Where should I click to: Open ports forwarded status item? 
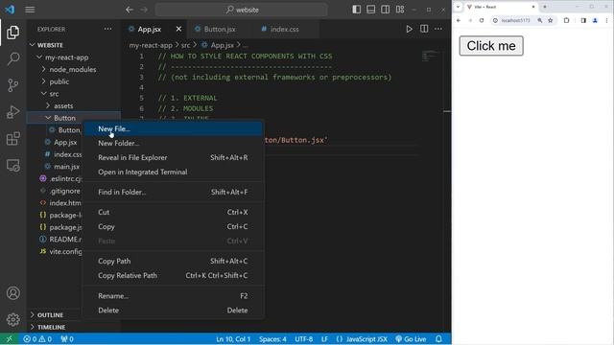[x=67, y=339]
